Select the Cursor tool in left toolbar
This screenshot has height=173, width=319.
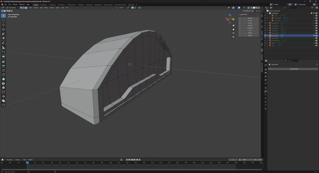pos(3,20)
